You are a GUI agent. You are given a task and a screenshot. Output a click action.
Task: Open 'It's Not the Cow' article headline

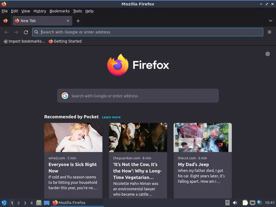137,171
